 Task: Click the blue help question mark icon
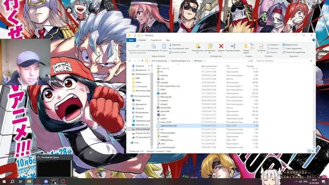[314, 40]
